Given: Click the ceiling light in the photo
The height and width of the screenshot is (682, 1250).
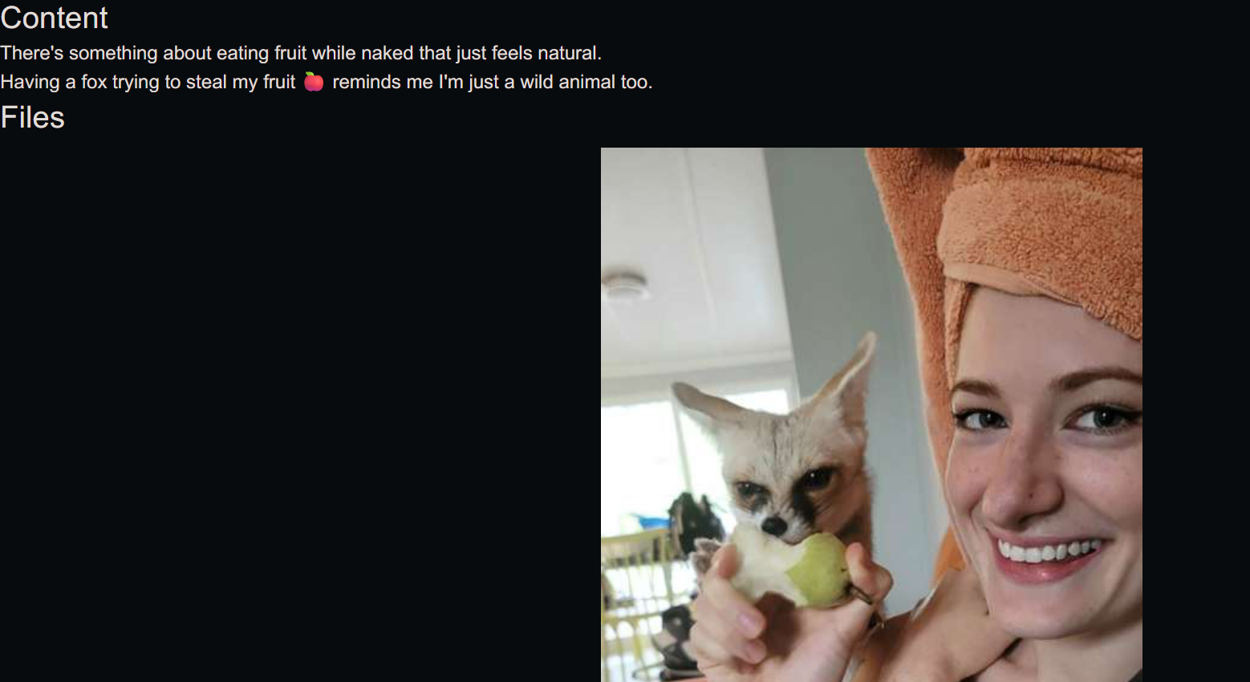Looking at the screenshot, I should [625, 285].
